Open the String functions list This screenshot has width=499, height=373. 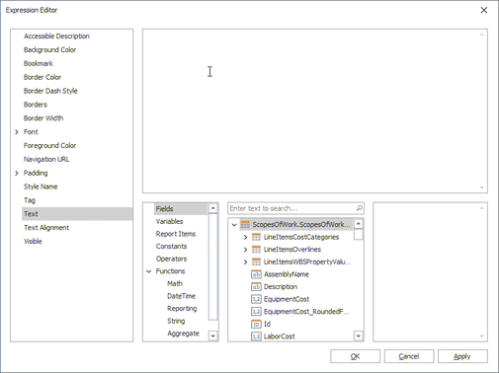pyautogui.click(x=176, y=321)
